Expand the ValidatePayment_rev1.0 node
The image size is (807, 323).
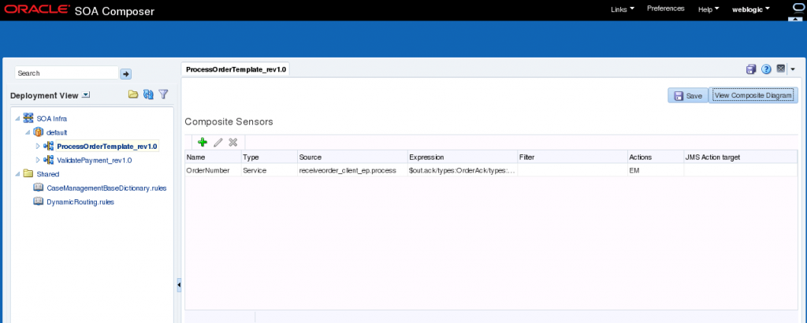pos(38,161)
